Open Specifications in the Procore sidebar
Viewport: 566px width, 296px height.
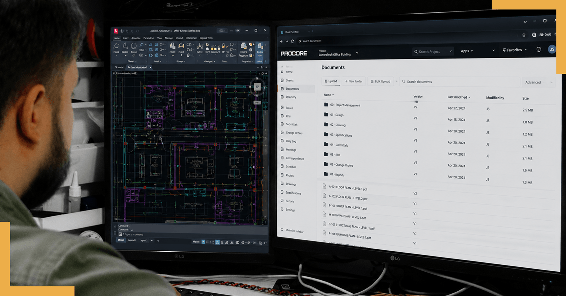291,193
